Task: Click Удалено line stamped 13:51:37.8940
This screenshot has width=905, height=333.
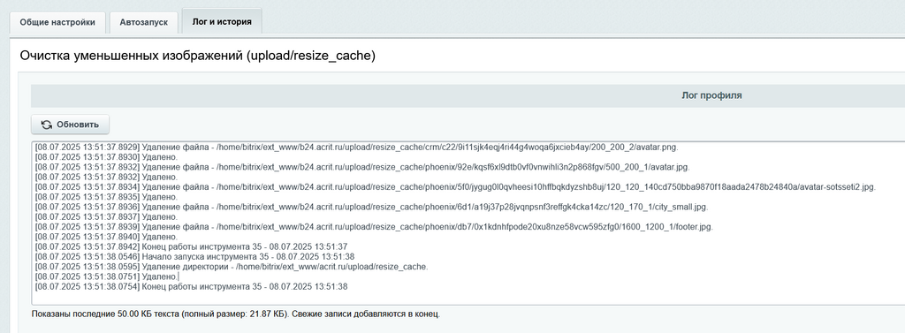Action: pyautogui.click(x=106, y=238)
